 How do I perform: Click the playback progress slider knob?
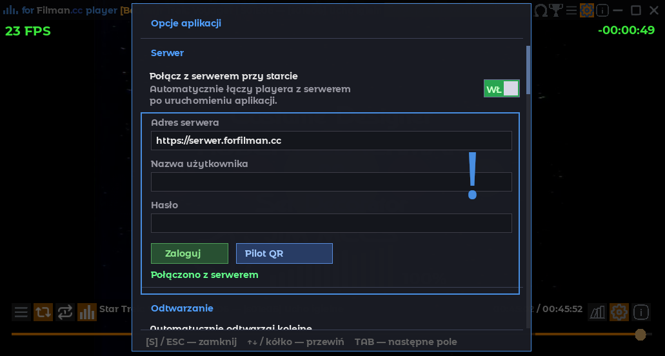click(x=640, y=334)
